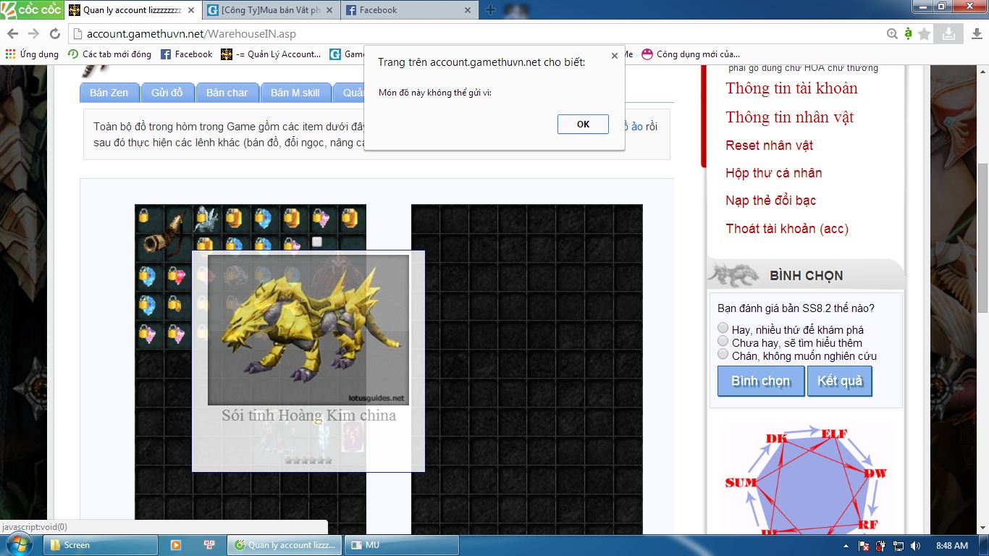989x556 pixels.
Task: Open the Gửi đồ tab
Action: 167,93
